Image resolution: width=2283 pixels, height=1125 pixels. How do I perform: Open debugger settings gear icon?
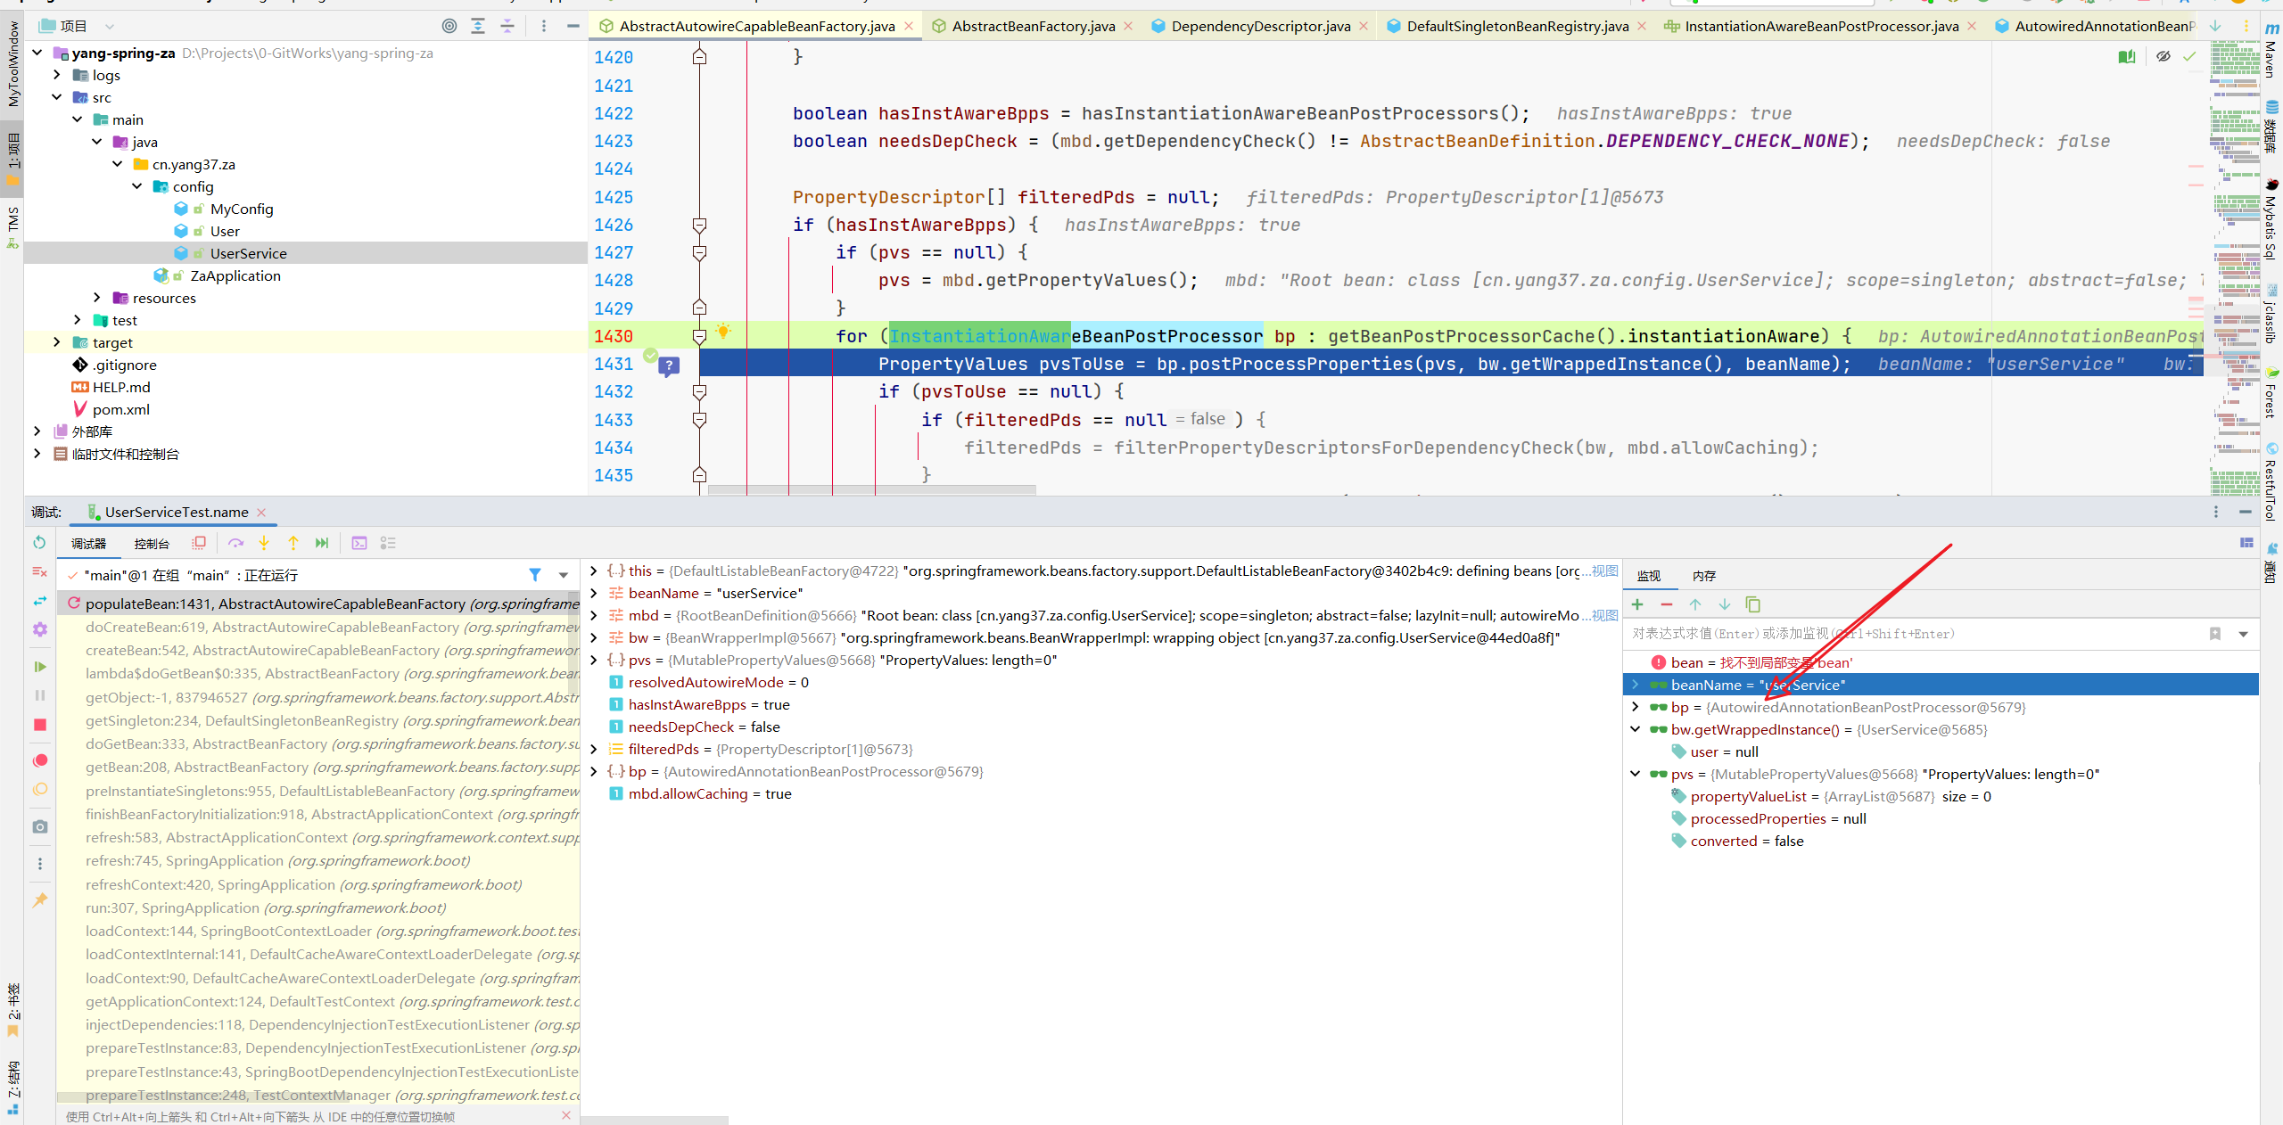[x=40, y=629]
